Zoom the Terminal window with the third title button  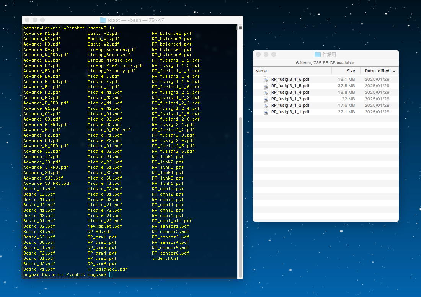[42, 20]
